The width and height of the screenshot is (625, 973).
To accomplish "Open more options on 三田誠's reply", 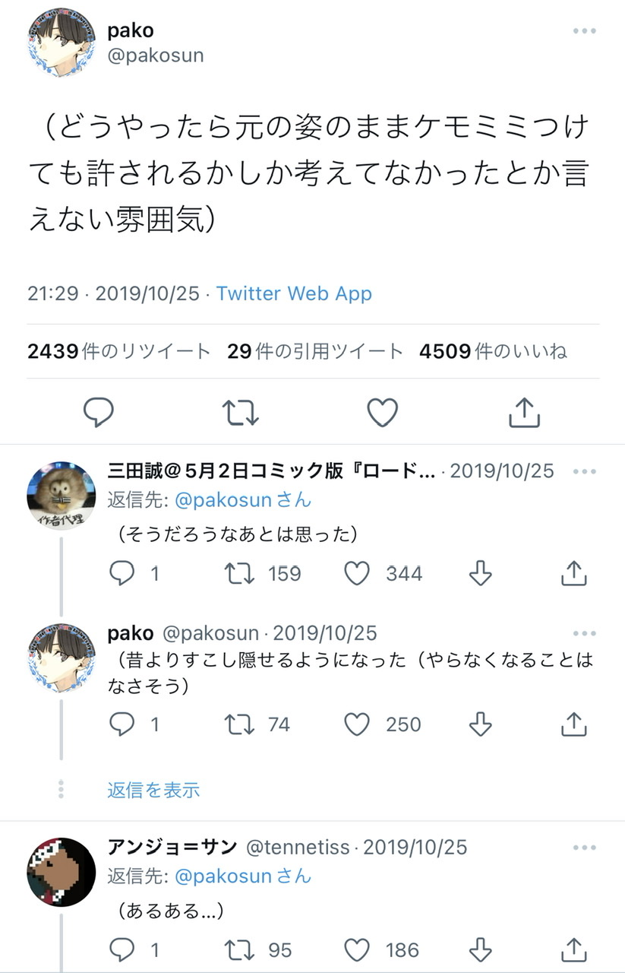I will (x=584, y=471).
